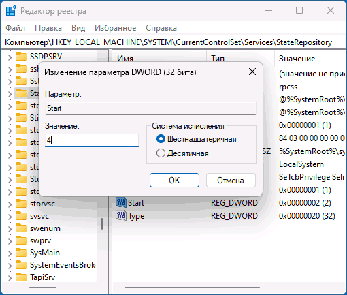The height and width of the screenshot is (295, 347).
Task: Expand the TapiSrv tree node
Action: tap(10, 277)
